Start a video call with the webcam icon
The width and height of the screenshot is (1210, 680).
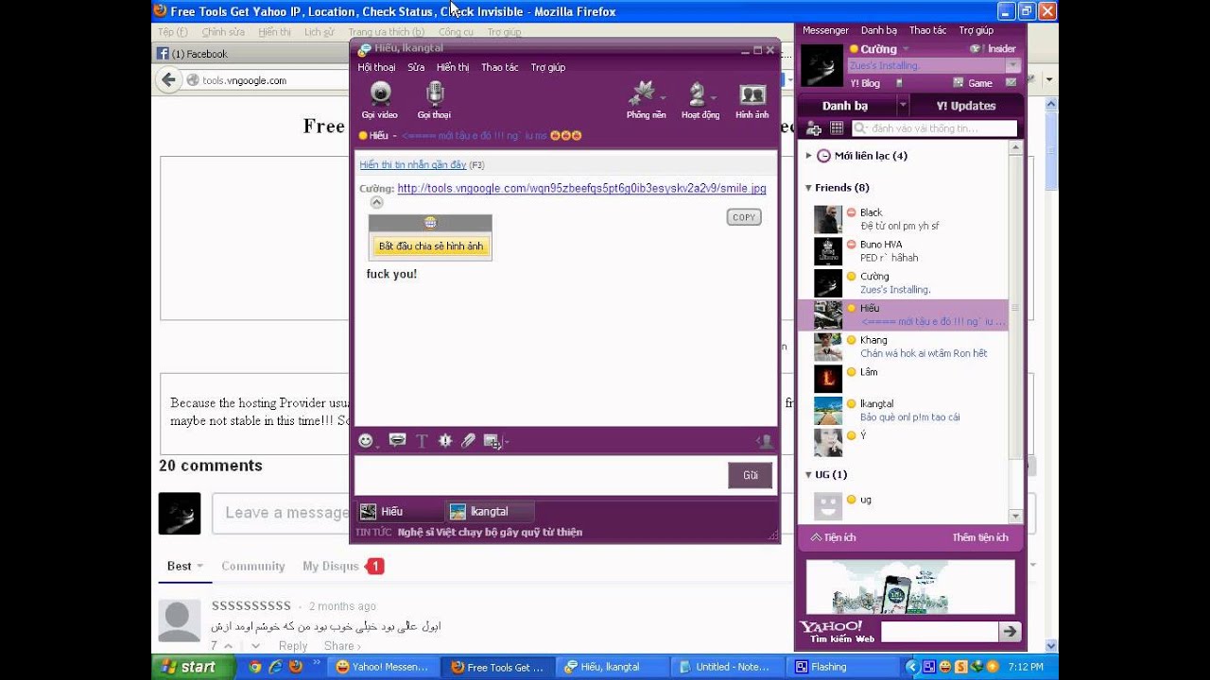pos(380,93)
